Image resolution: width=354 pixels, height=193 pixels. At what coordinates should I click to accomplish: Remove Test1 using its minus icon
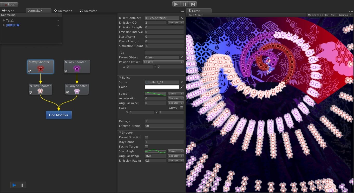coord(58,20)
